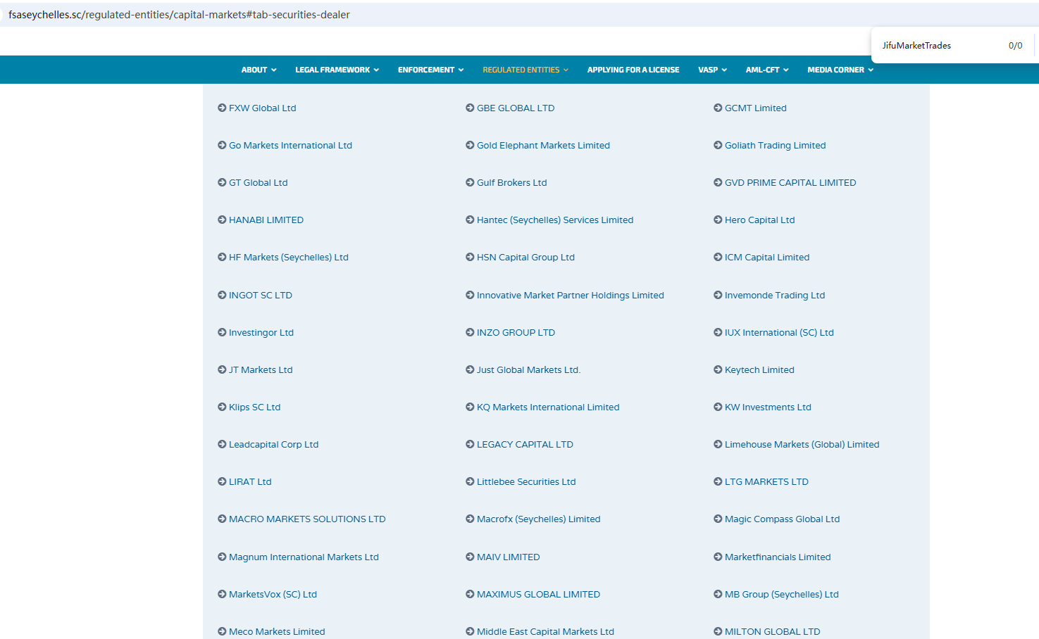
Task: Select MILTON GLOBAL LTD link
Action: 772,631
